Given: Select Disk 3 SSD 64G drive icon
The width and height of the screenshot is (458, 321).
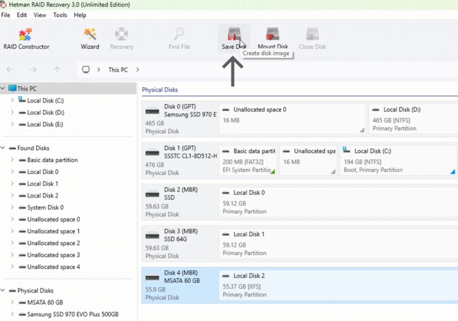Looking at the screenshot, I should (152, 236).
